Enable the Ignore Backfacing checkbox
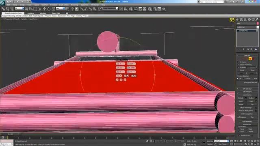Screen dimensions: 260x146 coord(238,65)
